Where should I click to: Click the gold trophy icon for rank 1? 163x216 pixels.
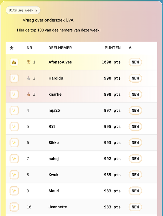[29, 62]
